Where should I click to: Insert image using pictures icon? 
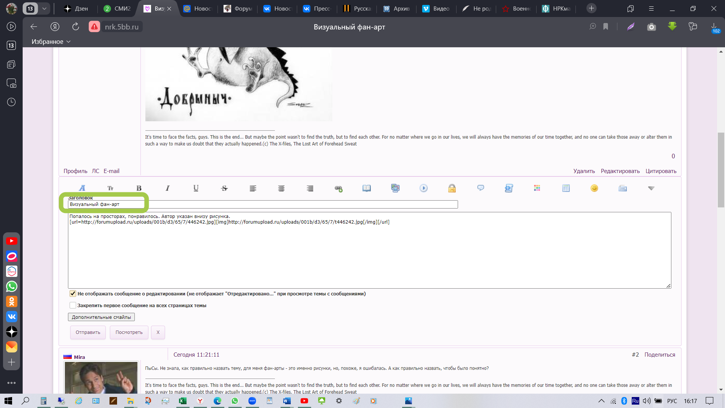(395, 188)
